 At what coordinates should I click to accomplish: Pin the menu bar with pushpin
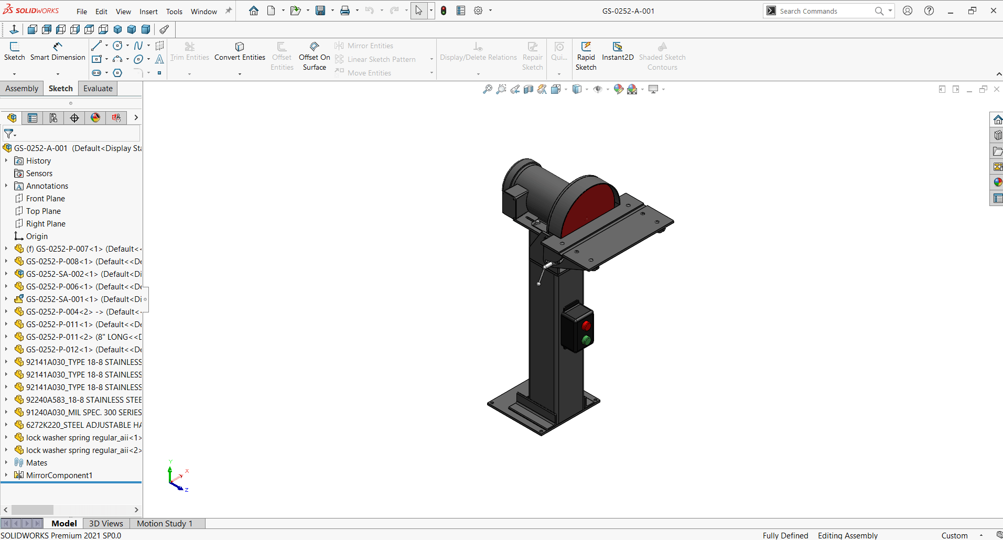coord(229,10)
